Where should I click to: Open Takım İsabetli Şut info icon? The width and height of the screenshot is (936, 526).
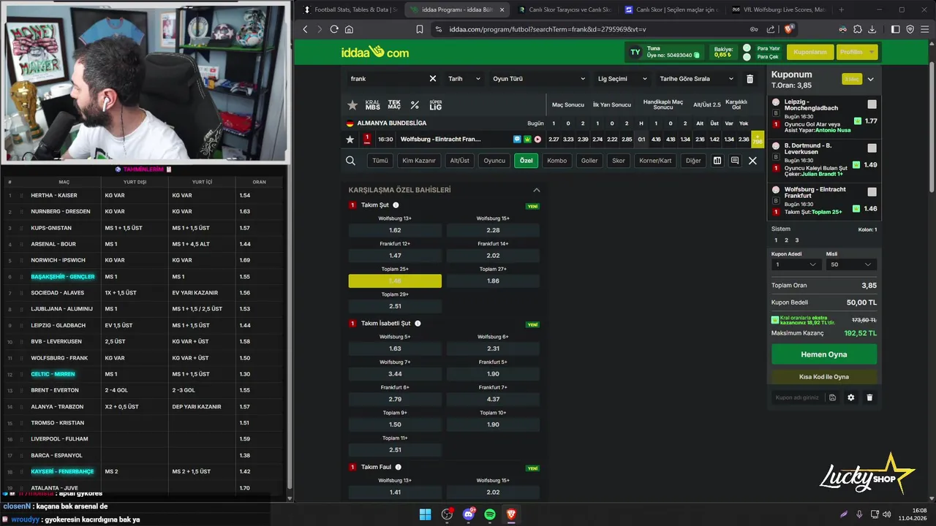(x=418, y=324)
